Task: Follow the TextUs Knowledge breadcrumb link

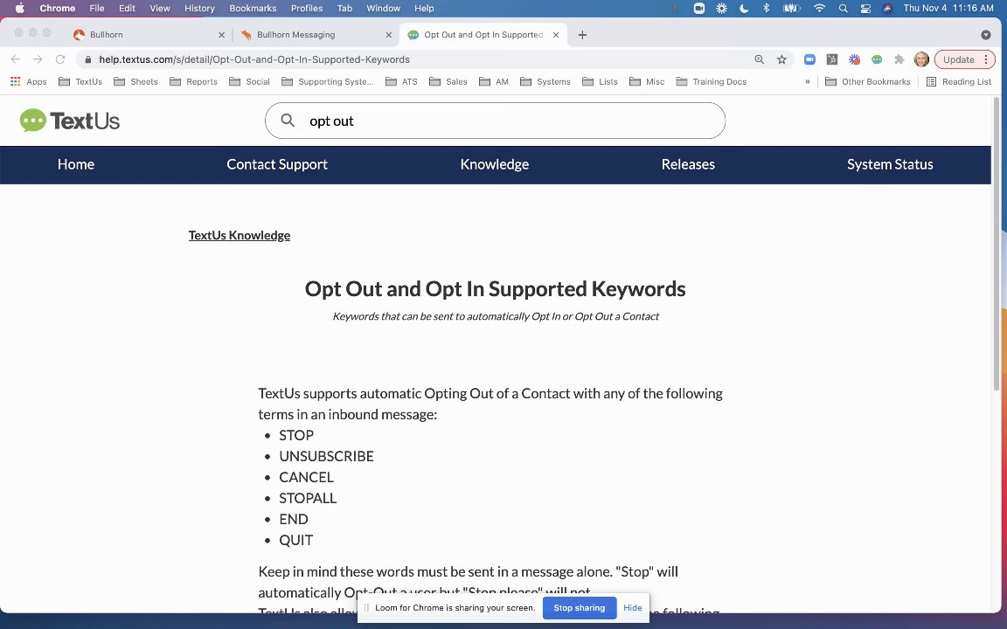Action: point(239,235)
